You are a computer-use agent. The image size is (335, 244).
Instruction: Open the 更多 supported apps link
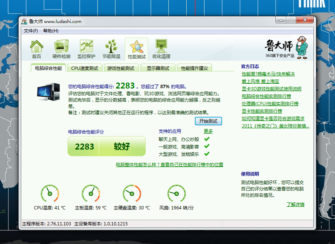208,131
